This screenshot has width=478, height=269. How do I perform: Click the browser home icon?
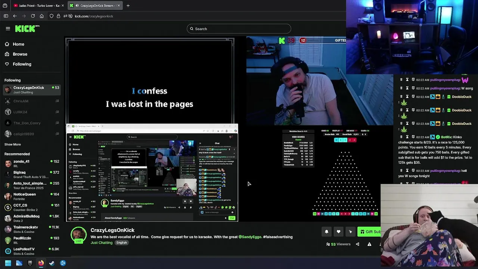point(41,16)
